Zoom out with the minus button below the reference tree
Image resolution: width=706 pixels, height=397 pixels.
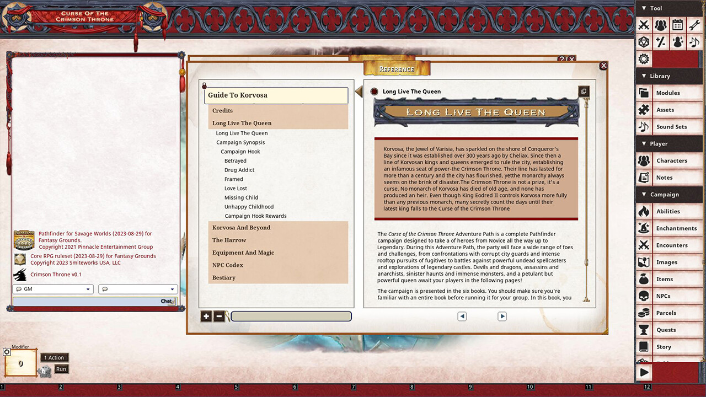219,316
